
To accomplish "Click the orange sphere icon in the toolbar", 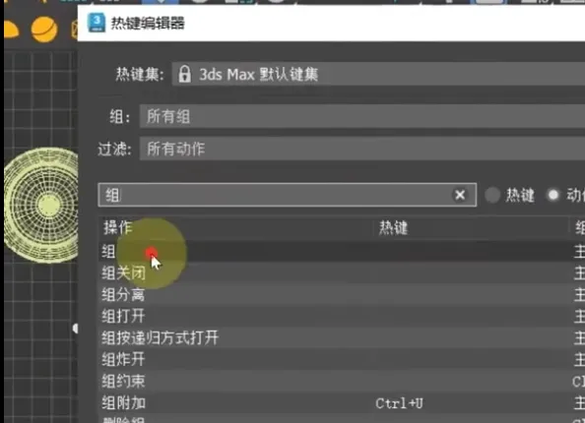I will coord(44,30).
